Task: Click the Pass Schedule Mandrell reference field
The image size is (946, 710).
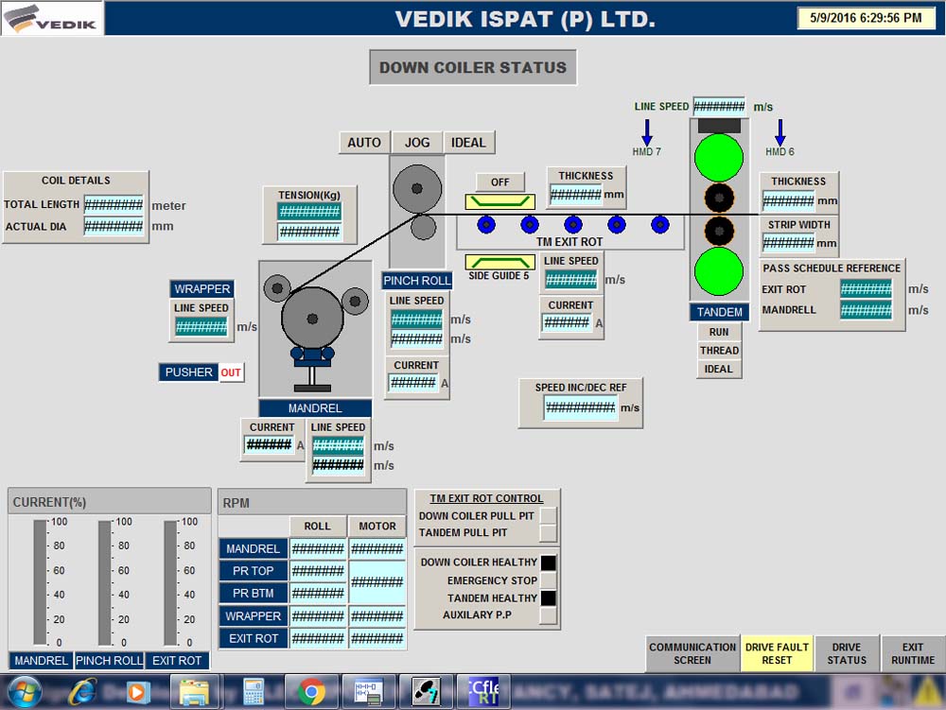Action: pos(866,310)
